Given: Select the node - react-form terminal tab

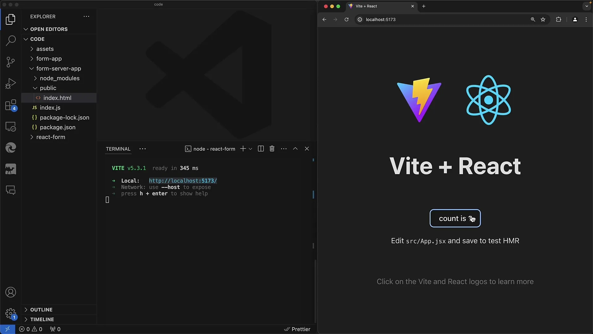Looking at the screenshot, I should pyautogui.click(x=214, y=148).
